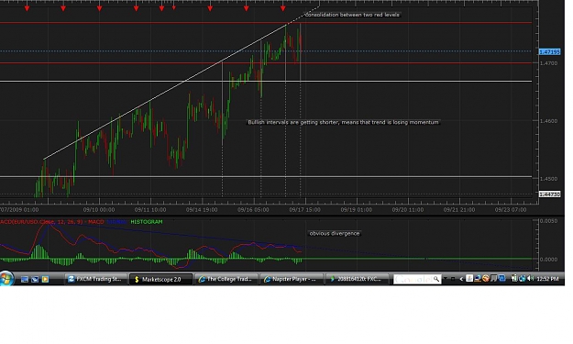Image resolution: width=573 pixels, height=344 pixels.
Task: Click the 09/20 11:00 time axis label
Action: pyautogui.click(x=408, y=210)
